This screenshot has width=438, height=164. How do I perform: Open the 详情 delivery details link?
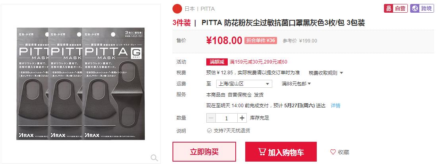coord(335,106)
